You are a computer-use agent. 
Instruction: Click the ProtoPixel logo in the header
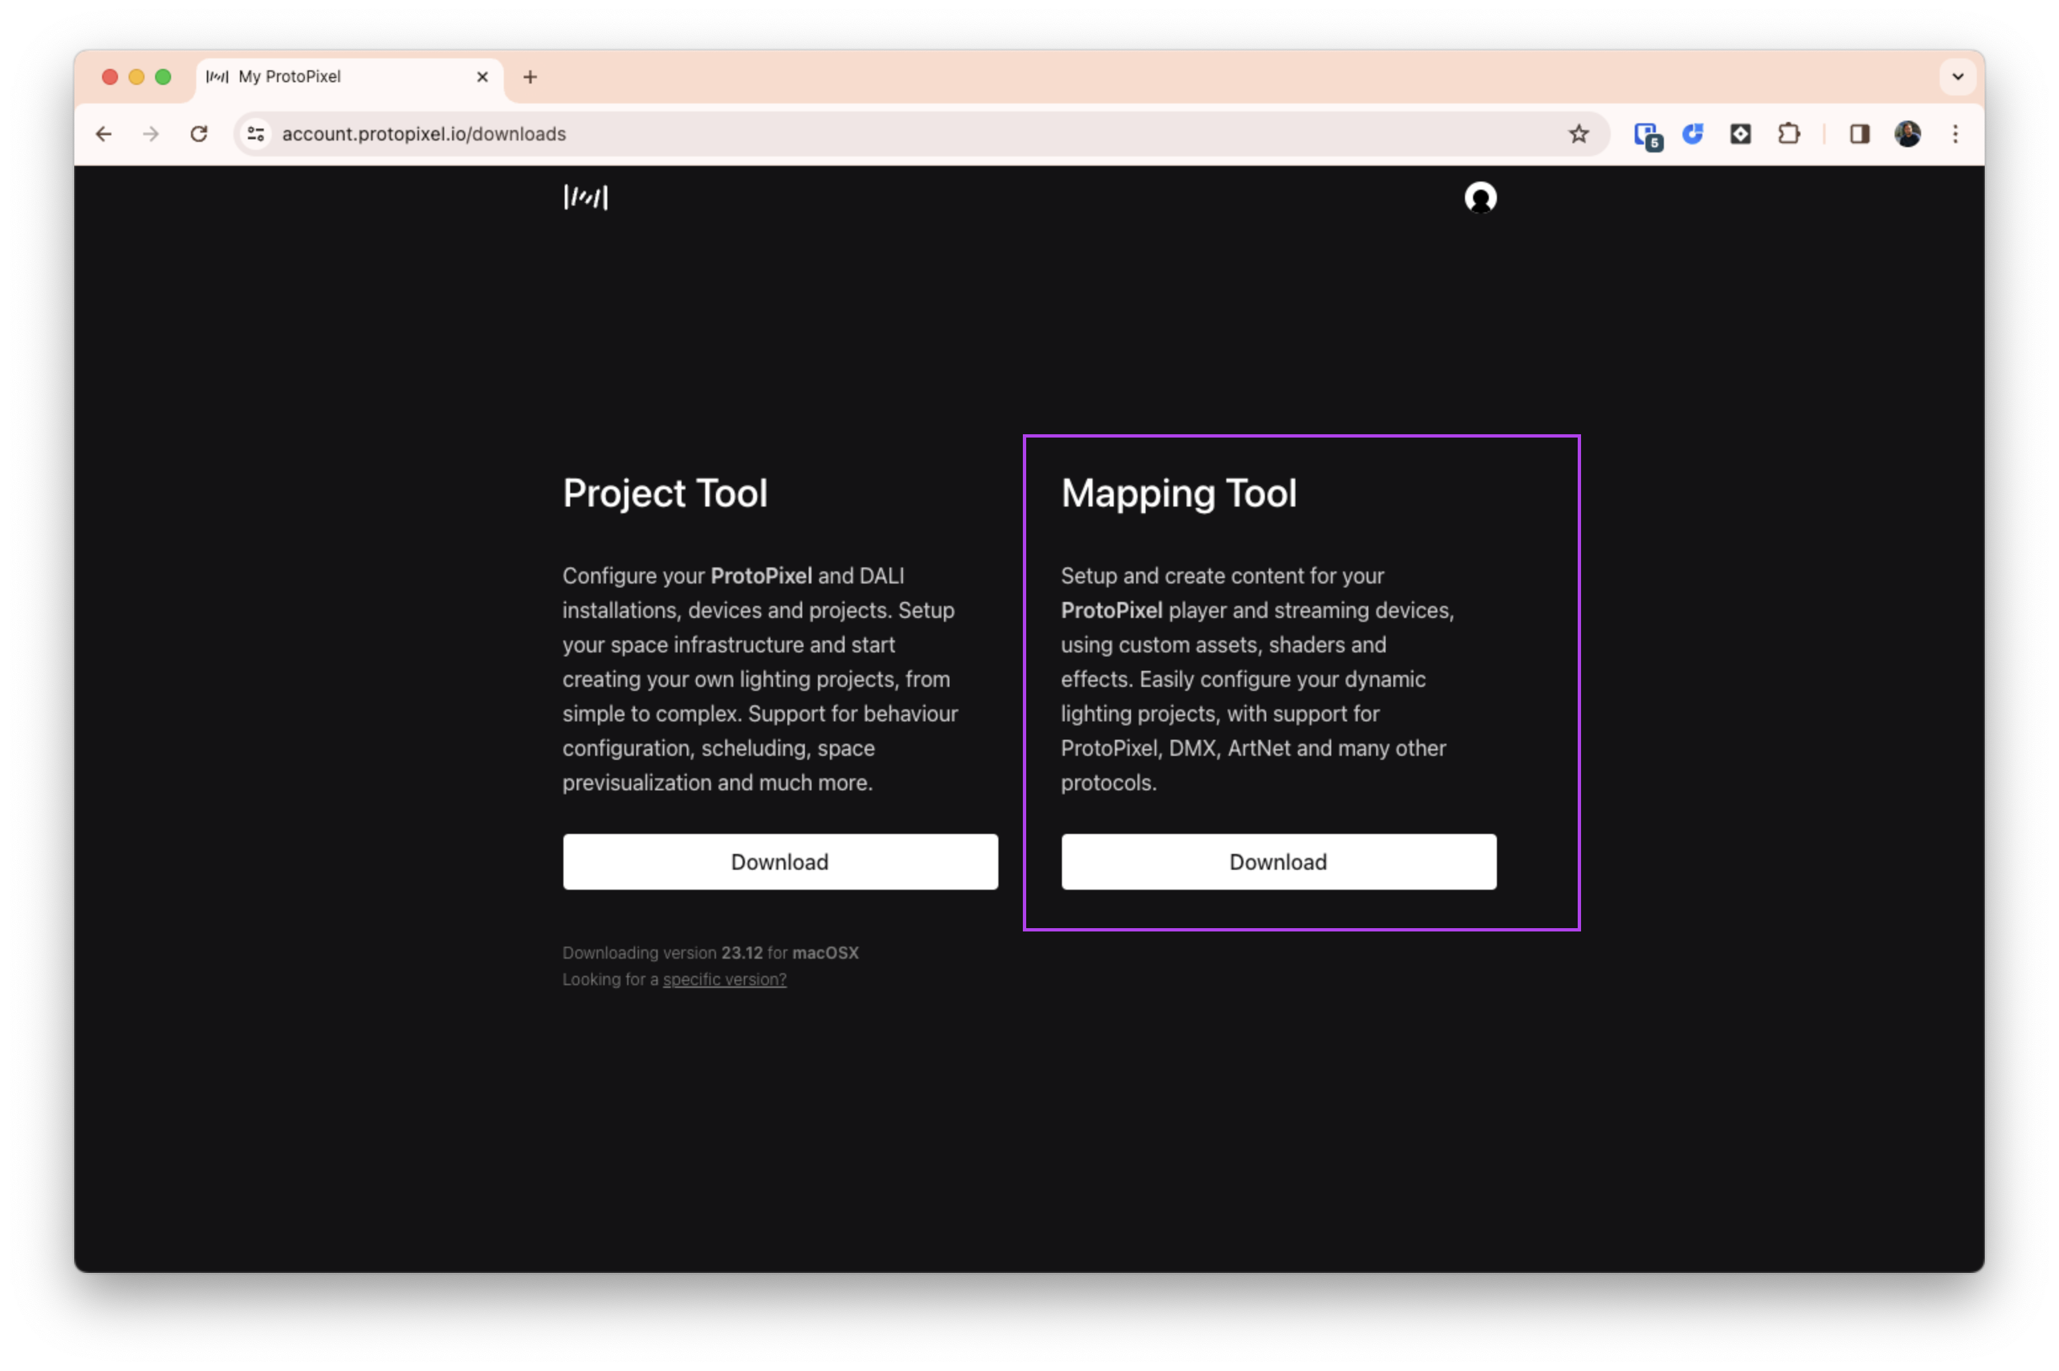click(585, 198)
